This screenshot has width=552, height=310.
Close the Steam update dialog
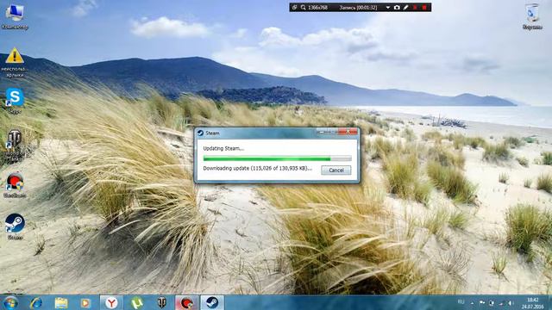pyautogui.click(x=348, y=132)
